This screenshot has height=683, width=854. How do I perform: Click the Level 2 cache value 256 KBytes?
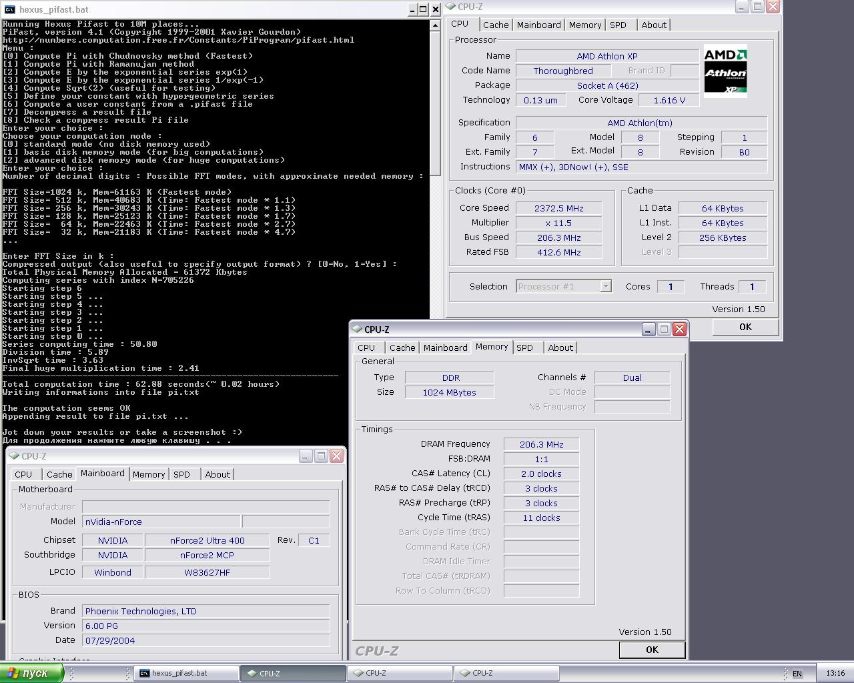coord(723,237)
